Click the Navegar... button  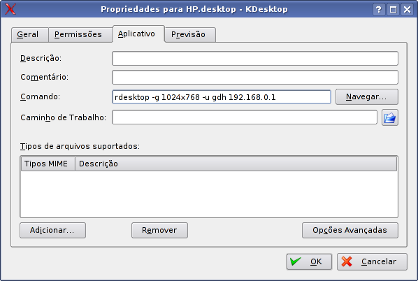click(367, 96)
